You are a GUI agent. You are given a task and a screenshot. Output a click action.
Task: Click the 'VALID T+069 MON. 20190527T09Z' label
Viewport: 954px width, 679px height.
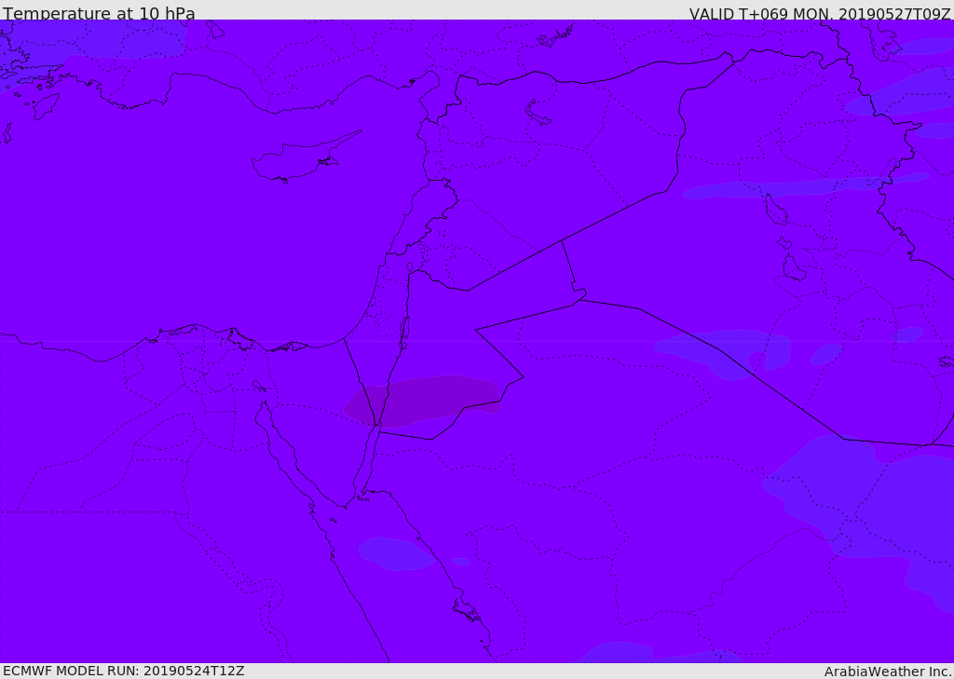pos(820,13)
